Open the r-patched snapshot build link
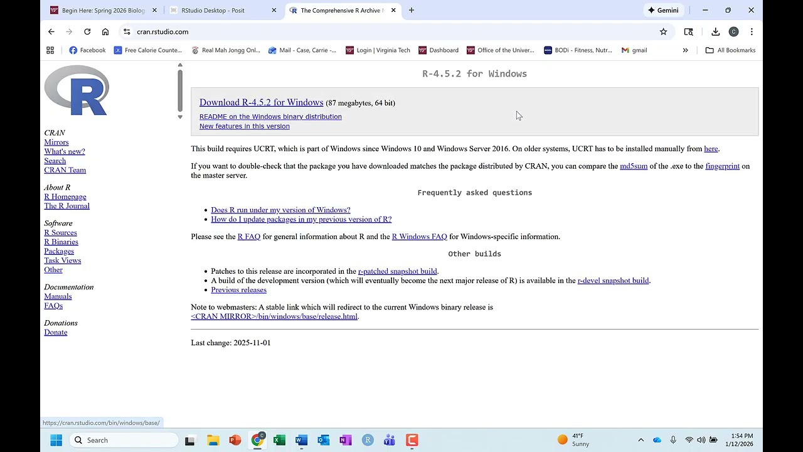This screenshot has height=452, width=803. click(397, 271)
